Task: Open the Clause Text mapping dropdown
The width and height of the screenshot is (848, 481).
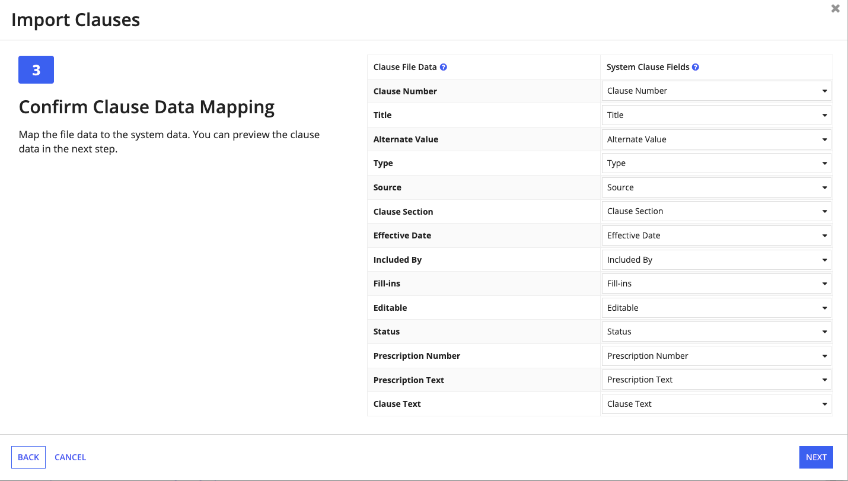Action: (x=716, y=404)
